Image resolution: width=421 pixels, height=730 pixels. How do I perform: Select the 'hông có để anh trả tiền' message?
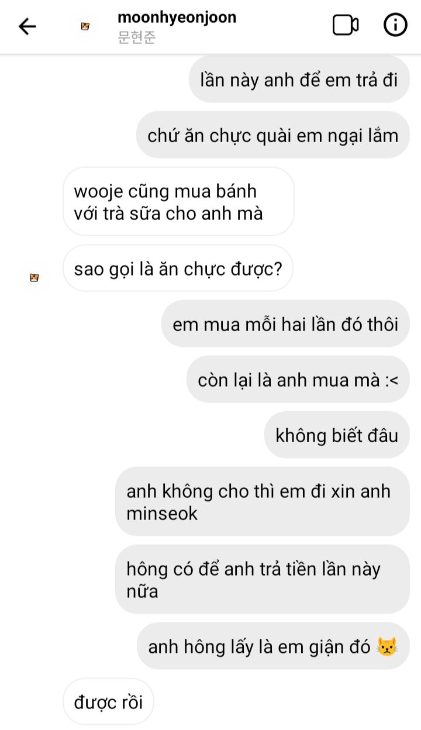pyautogui.click(x=262, y=580)
